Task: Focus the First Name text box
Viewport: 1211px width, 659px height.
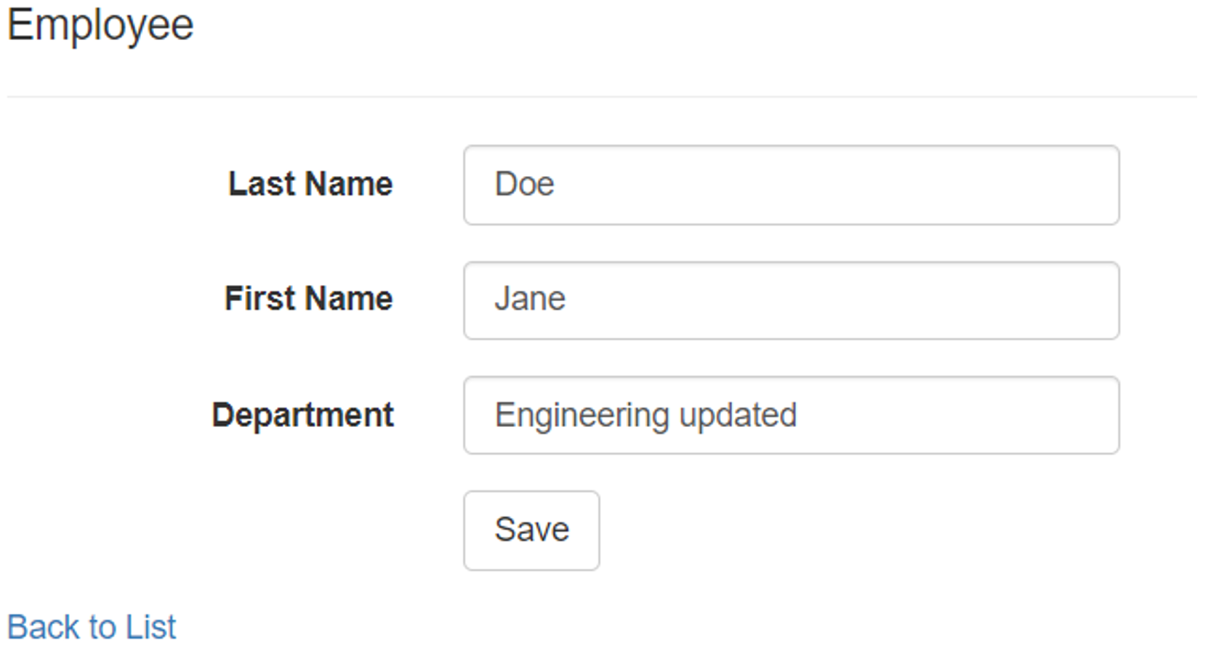Action: (791, 300)
